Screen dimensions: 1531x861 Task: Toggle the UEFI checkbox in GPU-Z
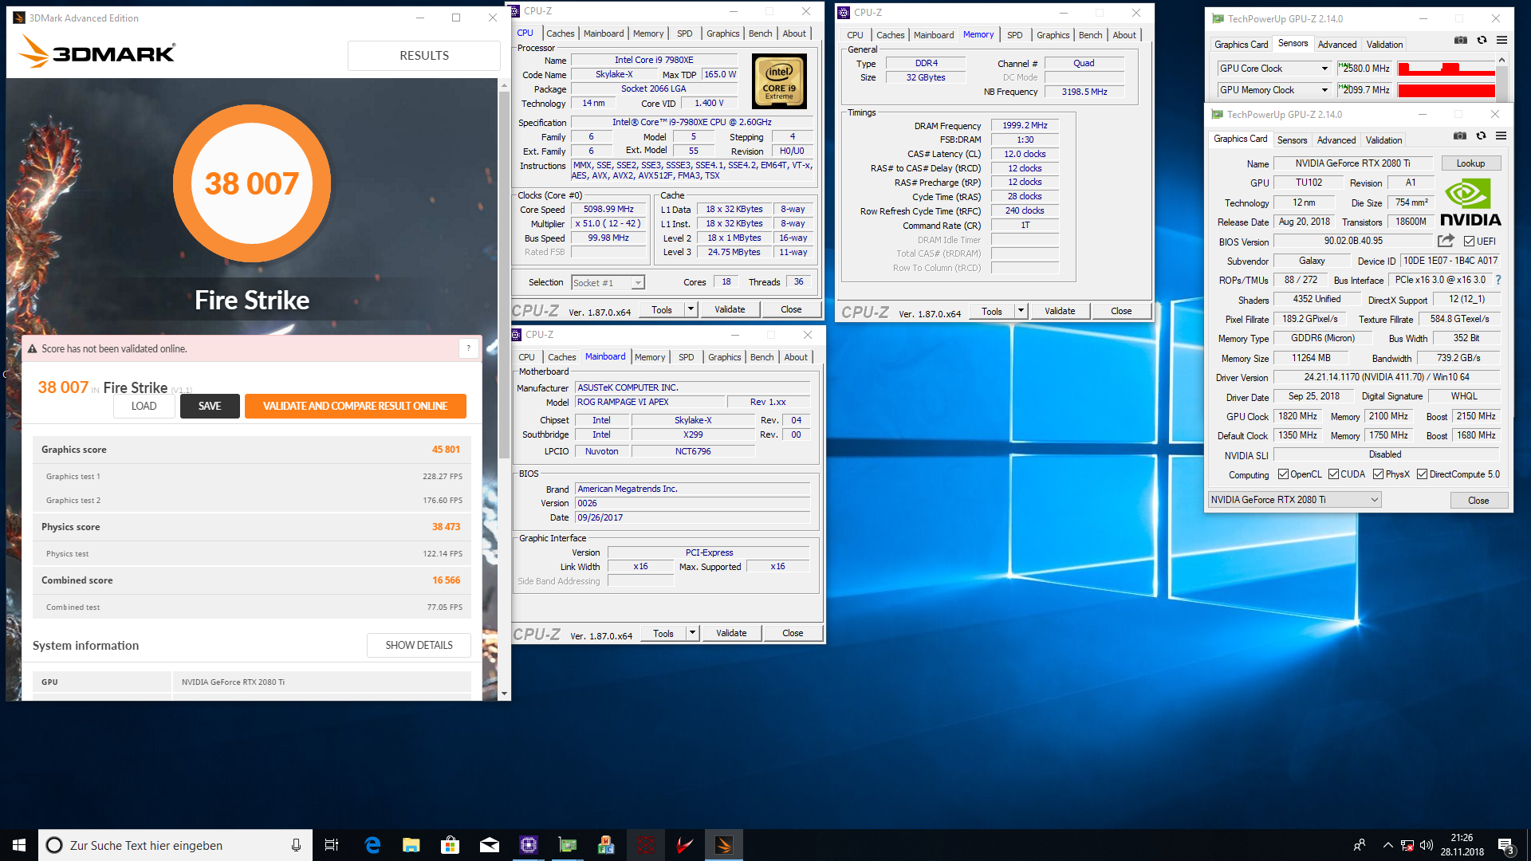pos(1469,242)
